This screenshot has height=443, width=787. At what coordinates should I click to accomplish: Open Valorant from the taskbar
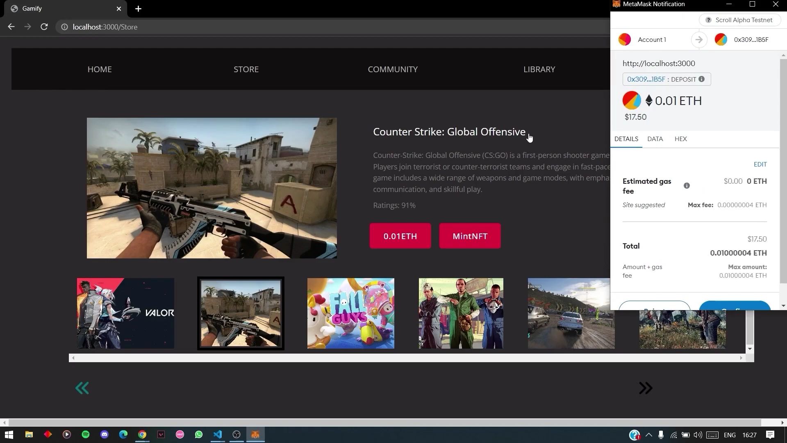[161, 435]
